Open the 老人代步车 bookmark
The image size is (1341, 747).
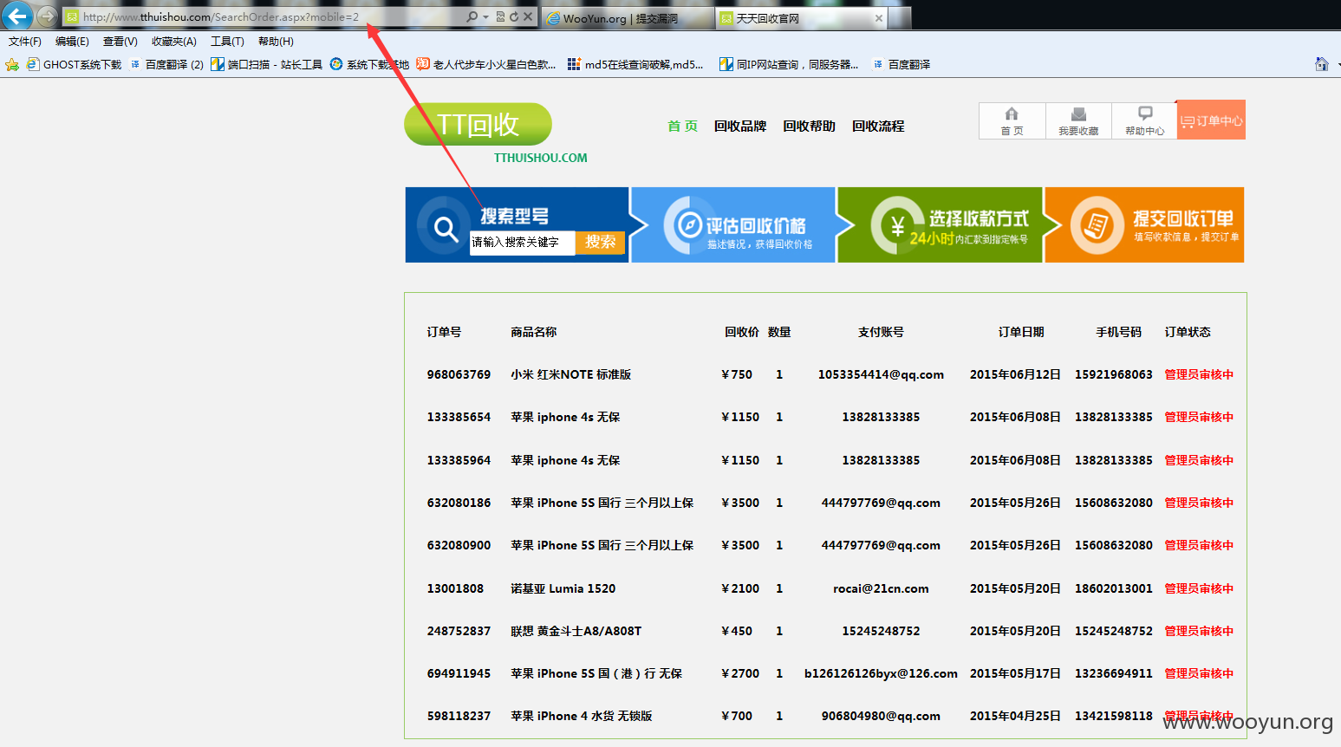[486, 64]
